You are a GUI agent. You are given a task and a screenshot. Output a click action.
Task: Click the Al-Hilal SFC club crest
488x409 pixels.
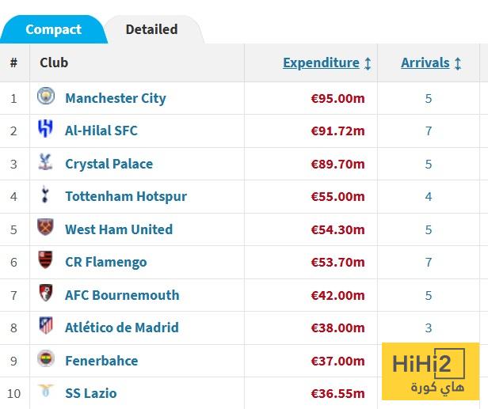click(46, 130)
